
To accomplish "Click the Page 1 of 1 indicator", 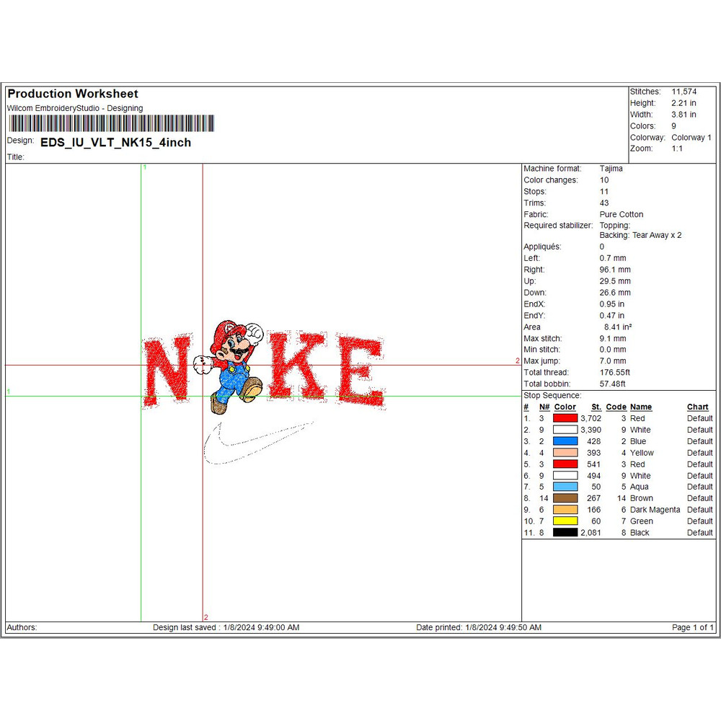I will click(692, 627).
